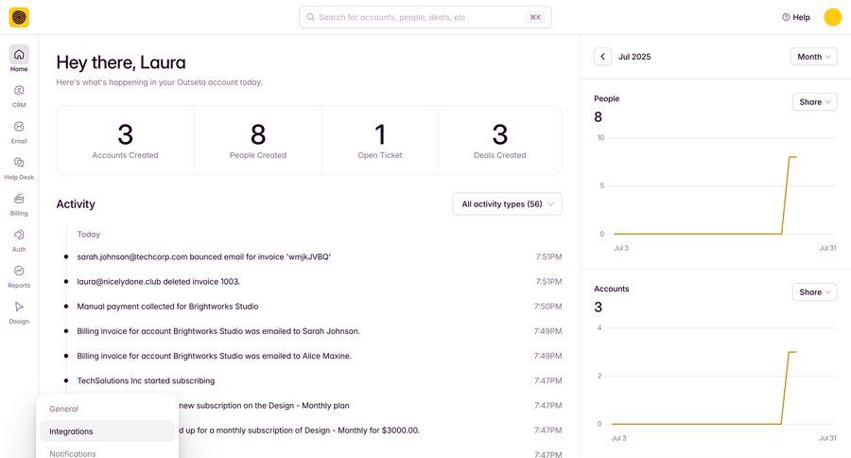The width and height of the screenshot is (851, 458).
Task: Click the deleted invoice 1003 activity
Action: (x=159, y=281)
